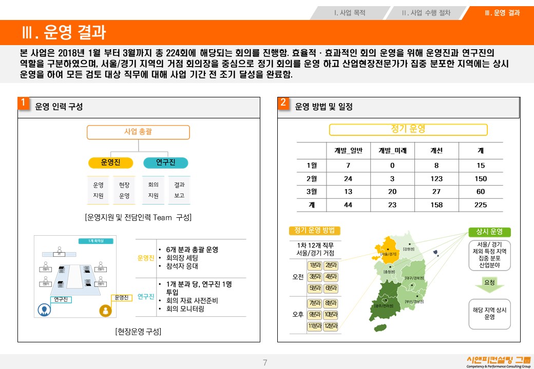Click the 연구진 tag in room diagram

click(61, 299)
